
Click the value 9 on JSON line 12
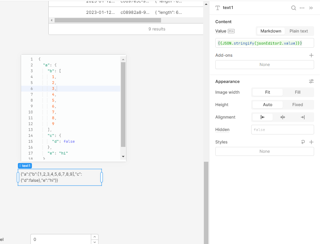53,124
